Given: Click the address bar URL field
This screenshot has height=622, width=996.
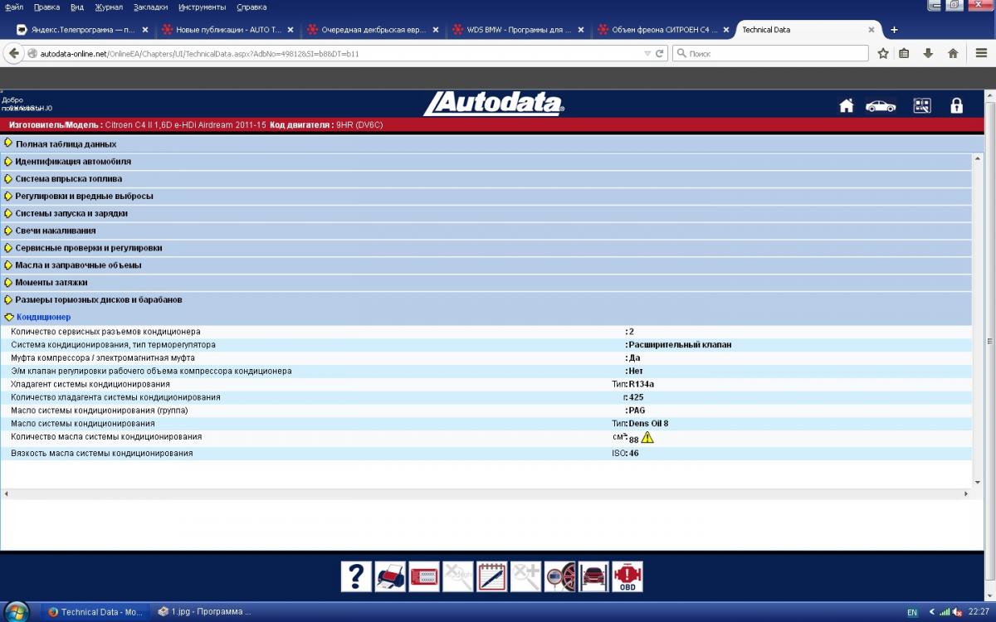Looking at the screenshot, I should click(x=340, y=53).
